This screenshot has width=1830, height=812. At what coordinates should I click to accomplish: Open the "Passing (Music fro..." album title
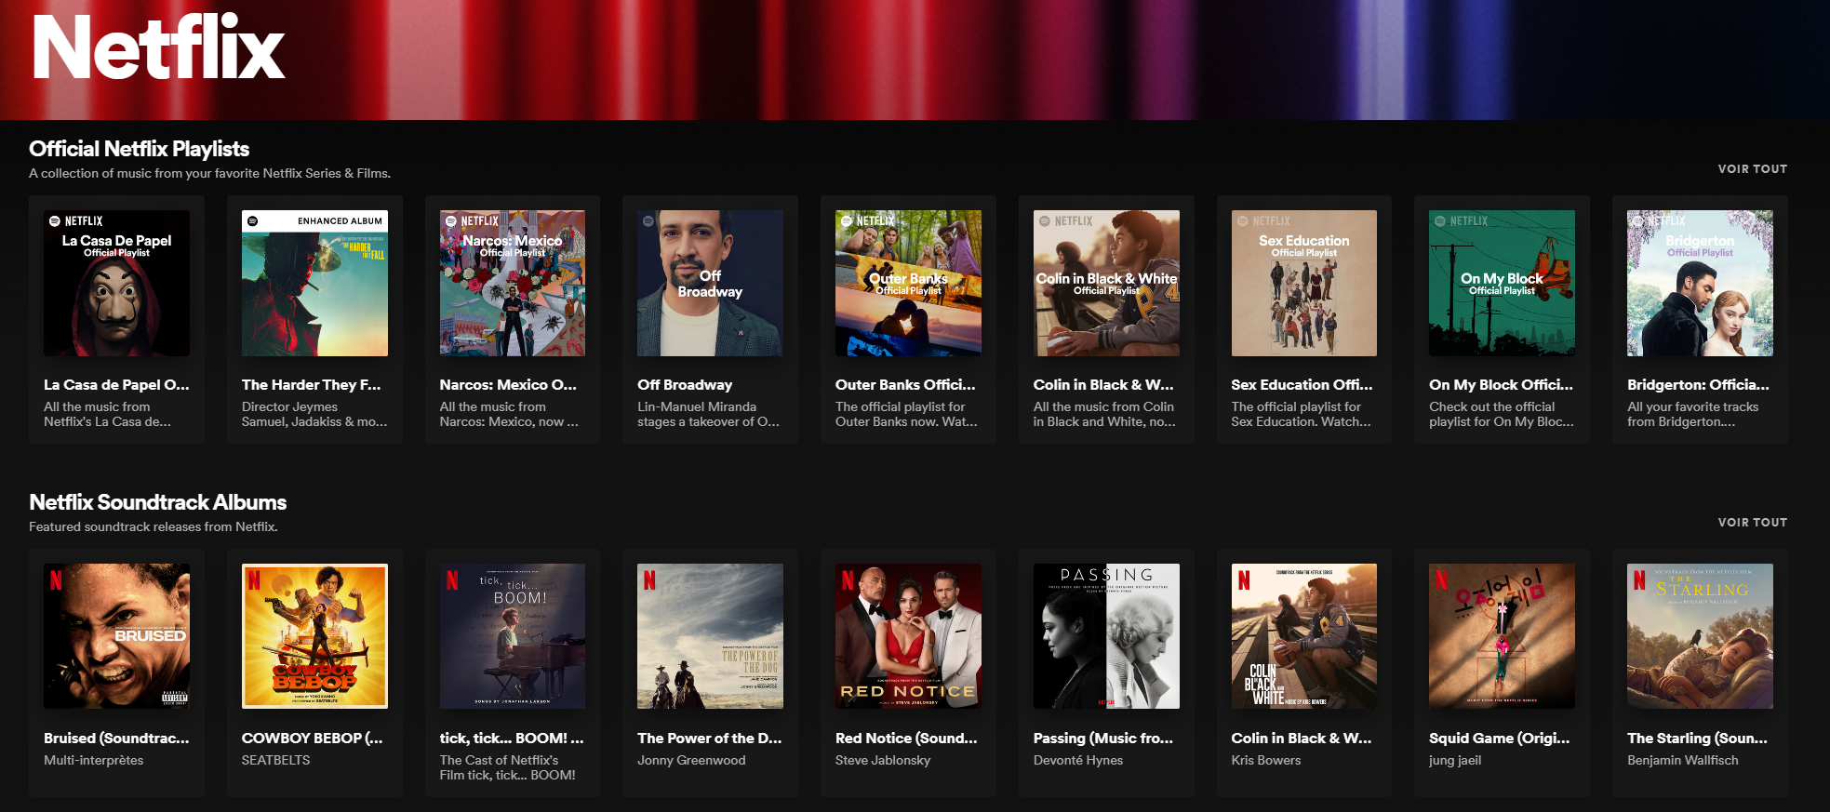pyautogui.click(x=1103, y=739)
